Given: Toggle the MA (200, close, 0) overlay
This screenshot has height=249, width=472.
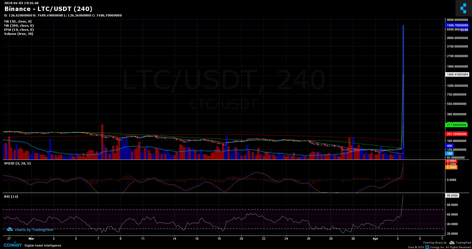Looking at the screenshot, I should point(19,25).
